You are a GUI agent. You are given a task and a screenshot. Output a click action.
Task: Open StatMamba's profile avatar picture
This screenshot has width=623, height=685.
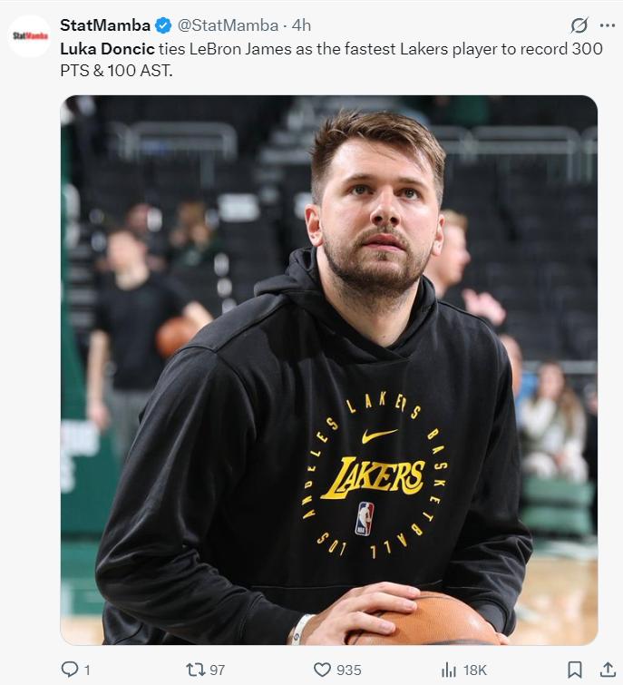[30, 36]
